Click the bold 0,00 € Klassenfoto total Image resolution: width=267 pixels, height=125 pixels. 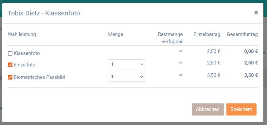[x=251, y=51]
